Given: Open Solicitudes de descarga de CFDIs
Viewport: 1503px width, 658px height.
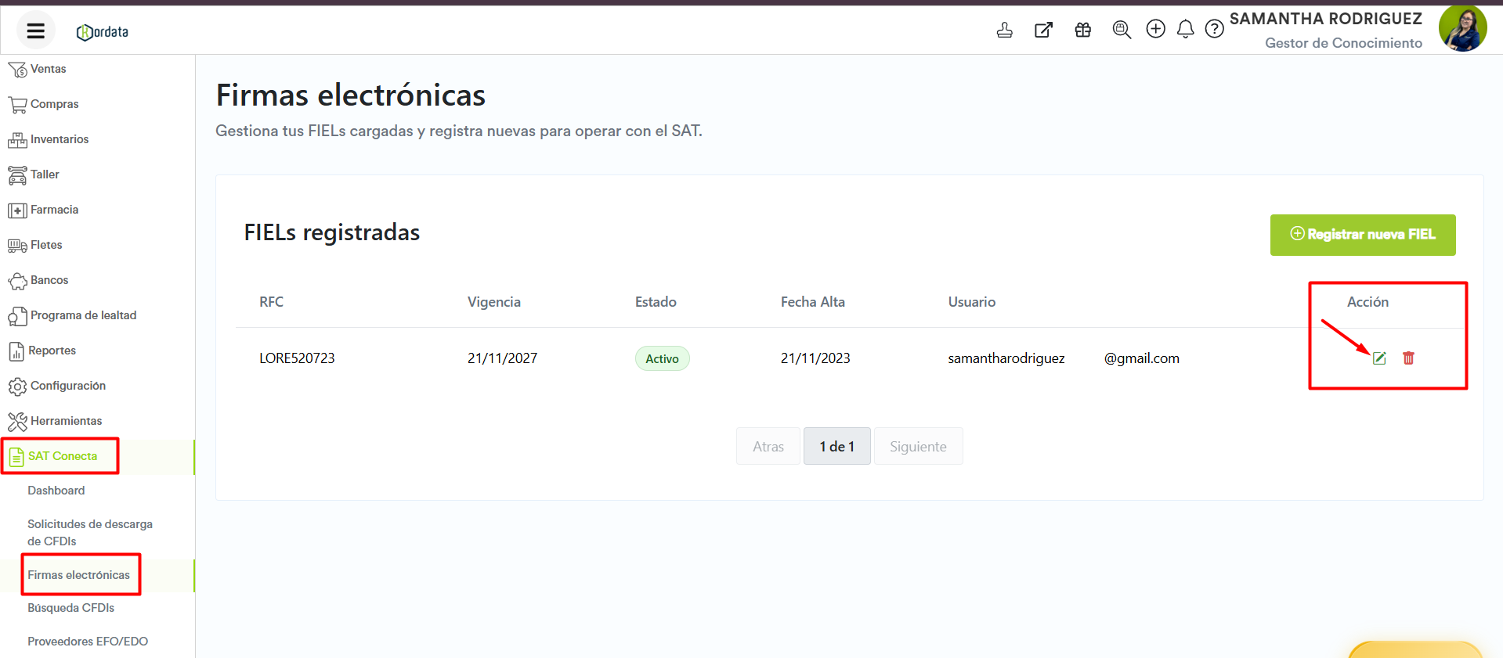Looking at the screenshot, I should pyautogui.click(x=89, y=532).
